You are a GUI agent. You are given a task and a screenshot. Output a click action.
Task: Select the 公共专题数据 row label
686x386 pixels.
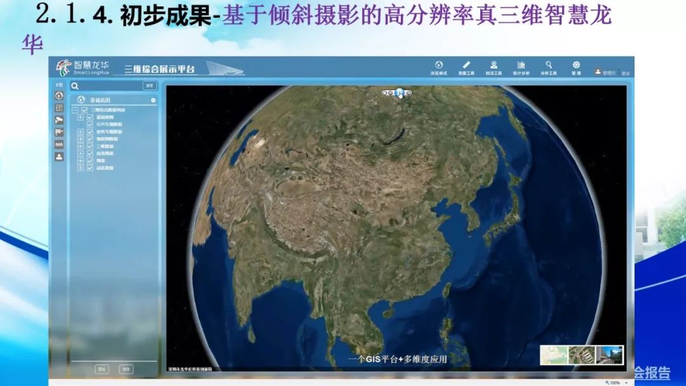109,124
